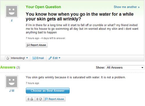Open user z's profile link
Image resolution: width=145 pixels, height=106 pixels.
coord(12,20)
